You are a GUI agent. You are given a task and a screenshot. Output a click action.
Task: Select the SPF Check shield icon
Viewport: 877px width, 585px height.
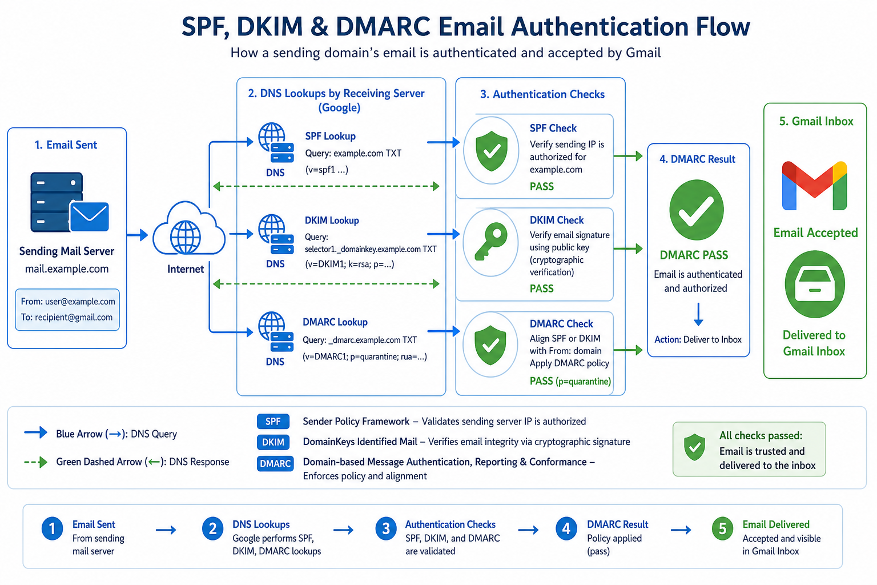[492, 151]
